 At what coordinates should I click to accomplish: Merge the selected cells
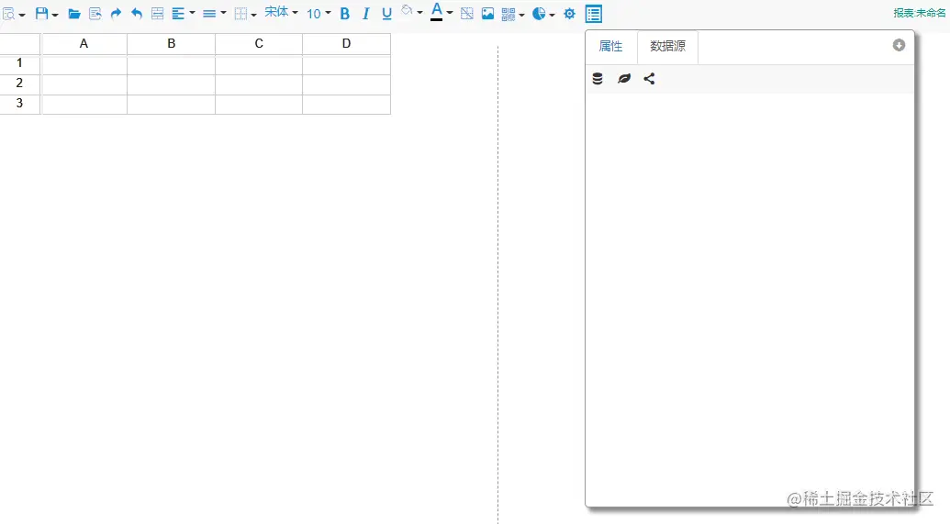157,14
